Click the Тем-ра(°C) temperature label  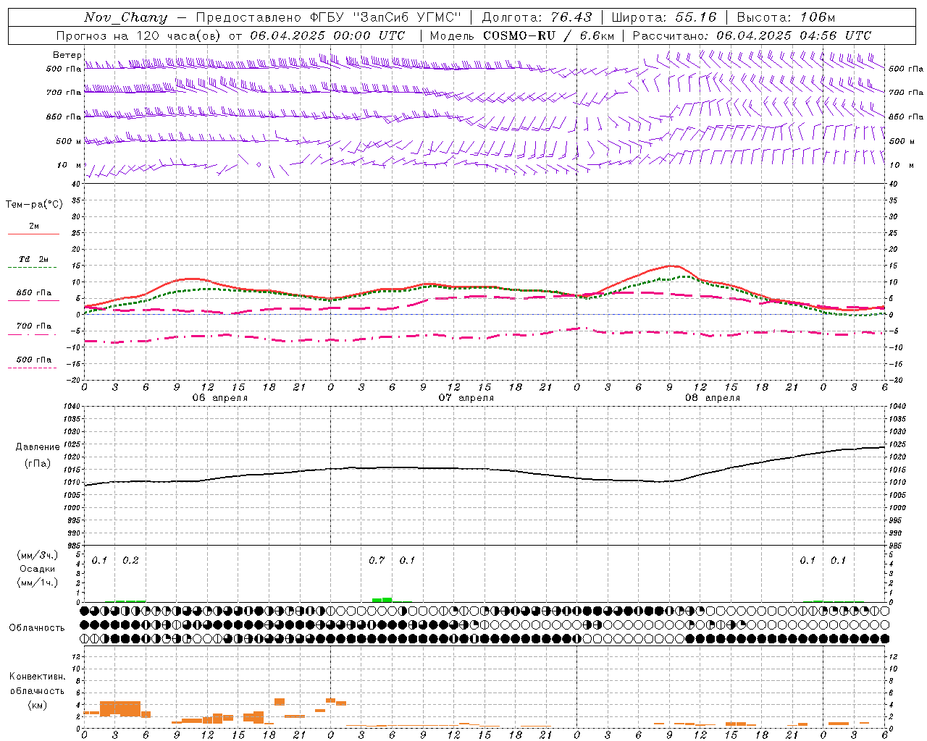point(35,205)
